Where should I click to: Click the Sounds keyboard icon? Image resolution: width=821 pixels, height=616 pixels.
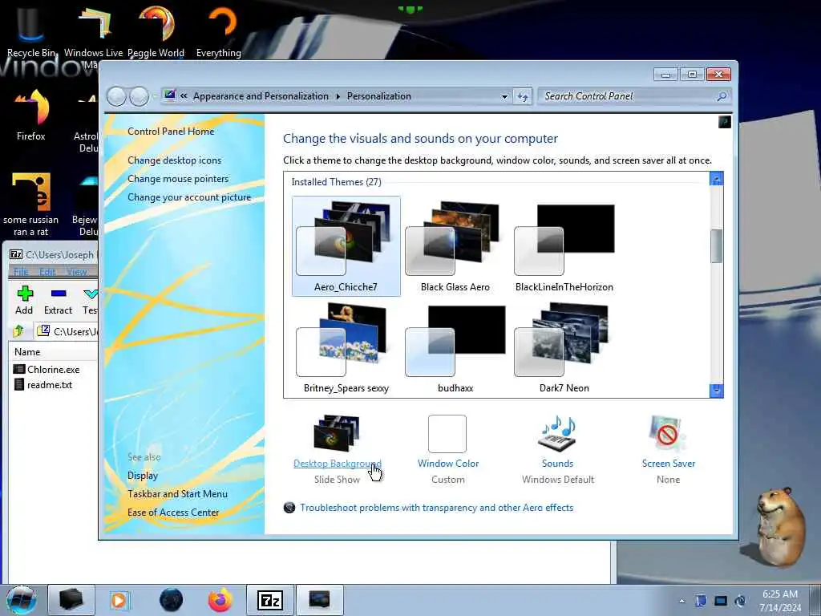coord(558,433)
